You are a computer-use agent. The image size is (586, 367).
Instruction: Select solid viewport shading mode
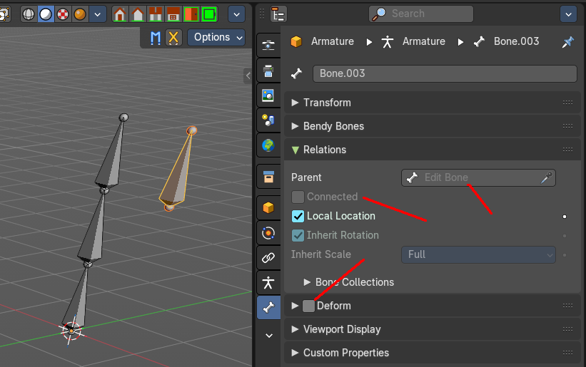pos(46,14)
